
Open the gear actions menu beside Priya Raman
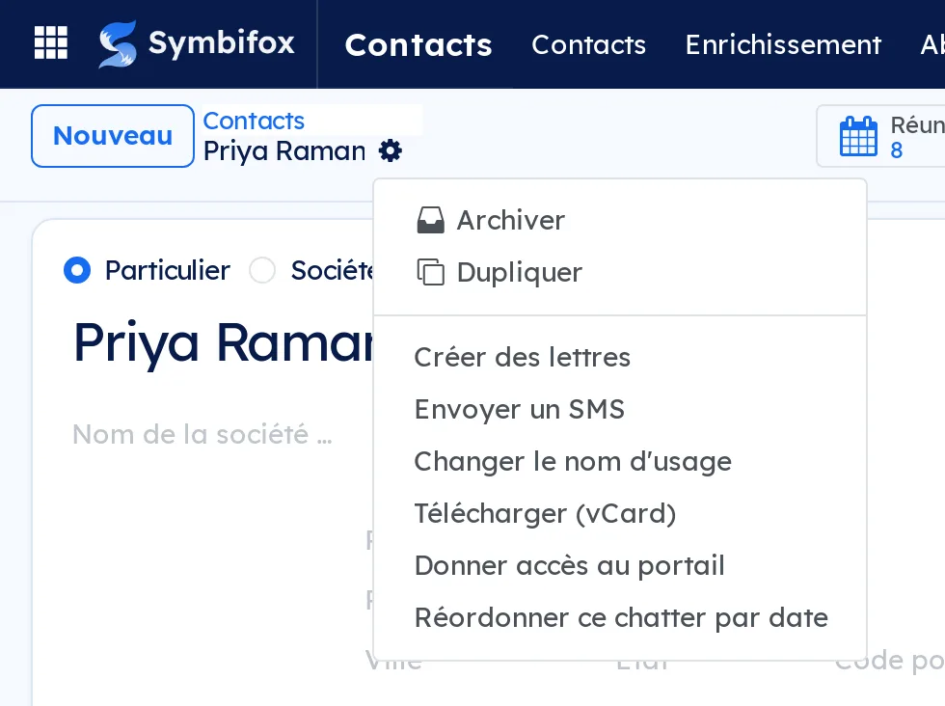point(391,150)
